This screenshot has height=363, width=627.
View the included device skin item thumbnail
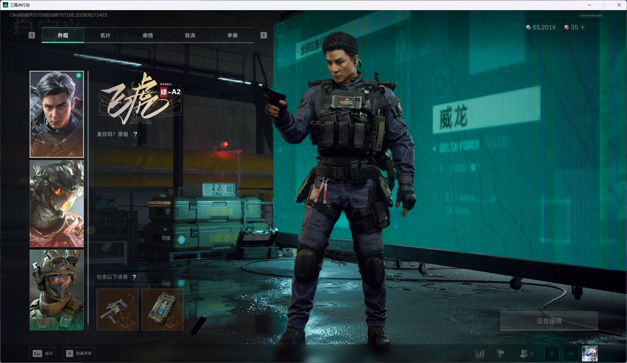pyautogui.click(x=162, y=309)
